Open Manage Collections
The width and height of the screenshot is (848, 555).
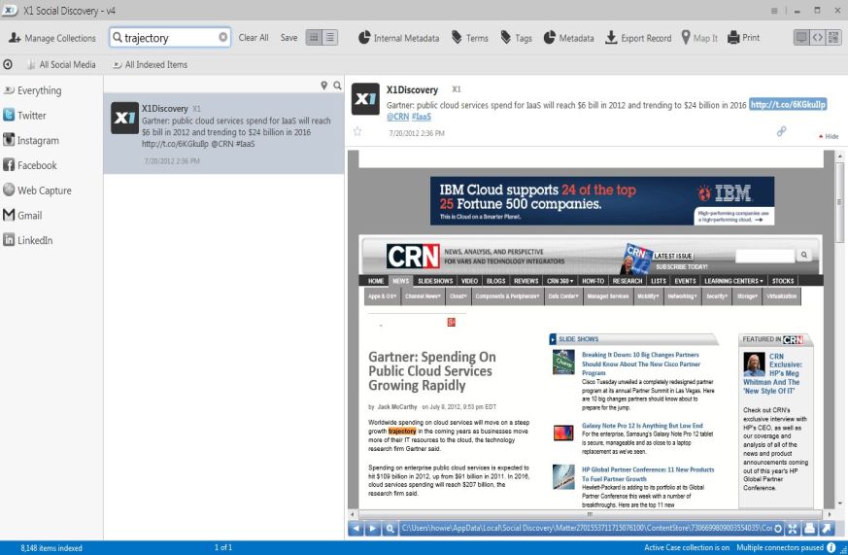(x=52, y=38)
